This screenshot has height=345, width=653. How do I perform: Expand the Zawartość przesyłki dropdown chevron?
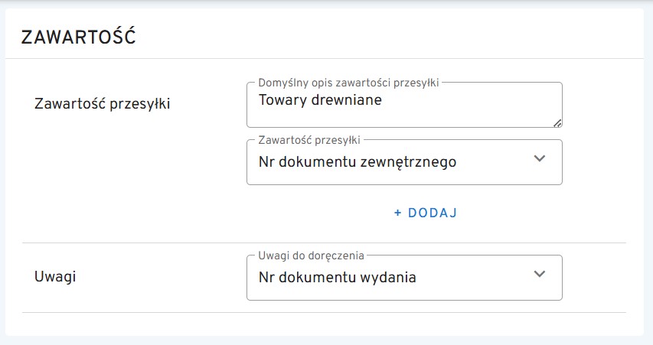pos(539,158)
